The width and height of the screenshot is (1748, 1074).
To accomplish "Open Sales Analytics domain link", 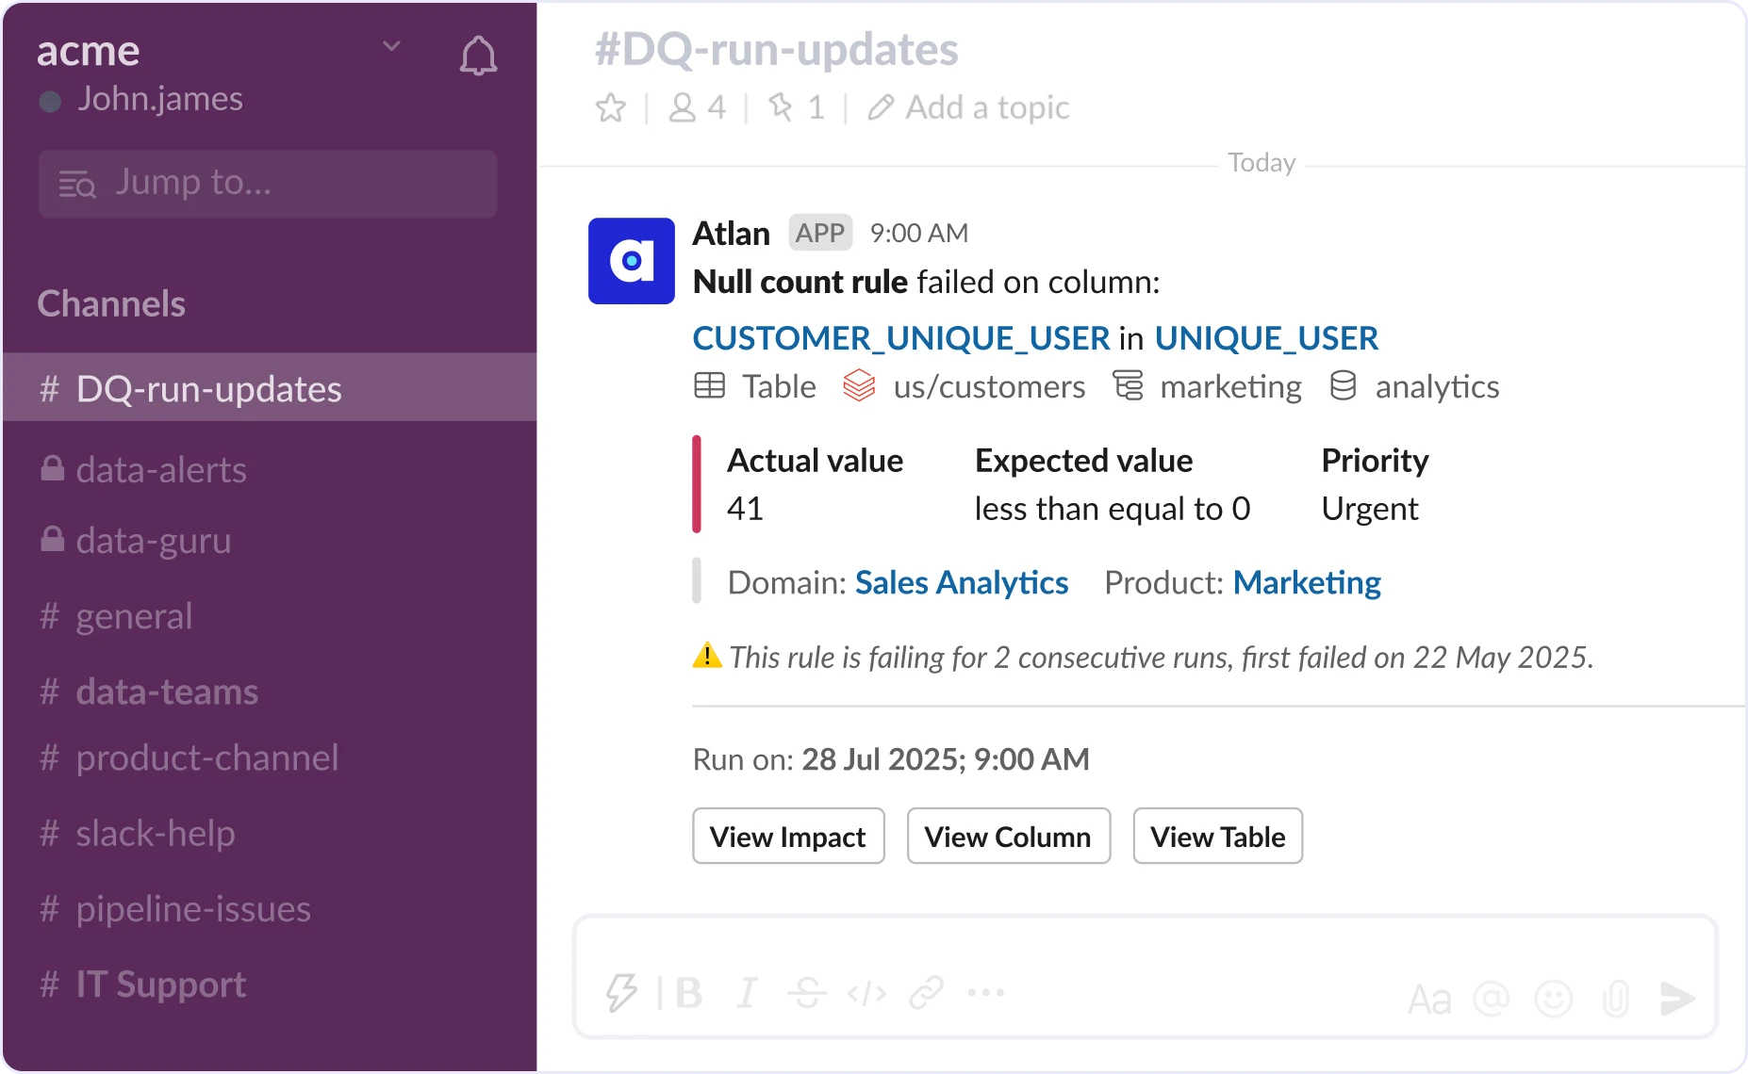I will (x=962, y=583).
